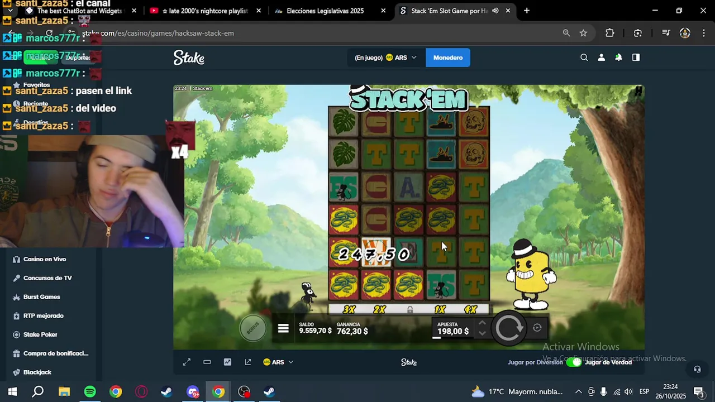The image size is (715, 402).
Task: Expand ARS currency dropdown below game
Action: [x=278, y=362]
